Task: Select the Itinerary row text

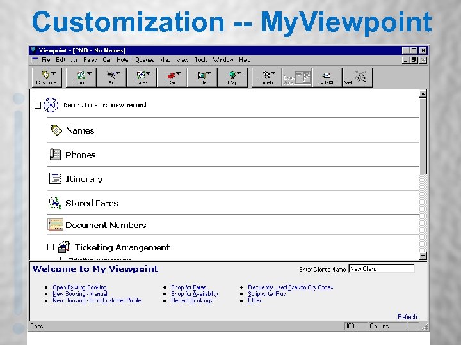Action: click(84, 179)
